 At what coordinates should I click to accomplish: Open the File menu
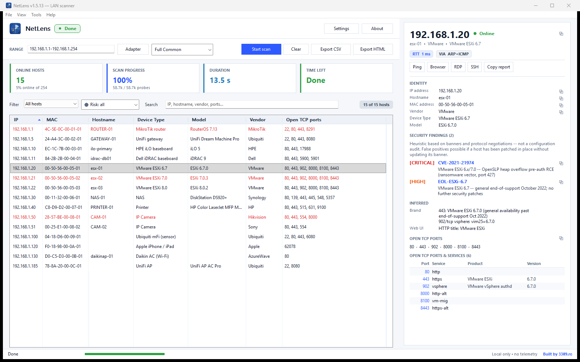tap(9, 15)
